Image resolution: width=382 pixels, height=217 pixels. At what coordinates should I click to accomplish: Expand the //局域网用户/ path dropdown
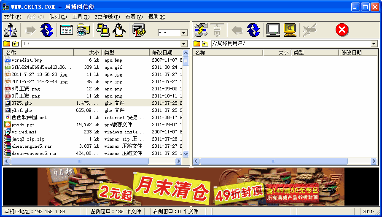coord(374,44)
